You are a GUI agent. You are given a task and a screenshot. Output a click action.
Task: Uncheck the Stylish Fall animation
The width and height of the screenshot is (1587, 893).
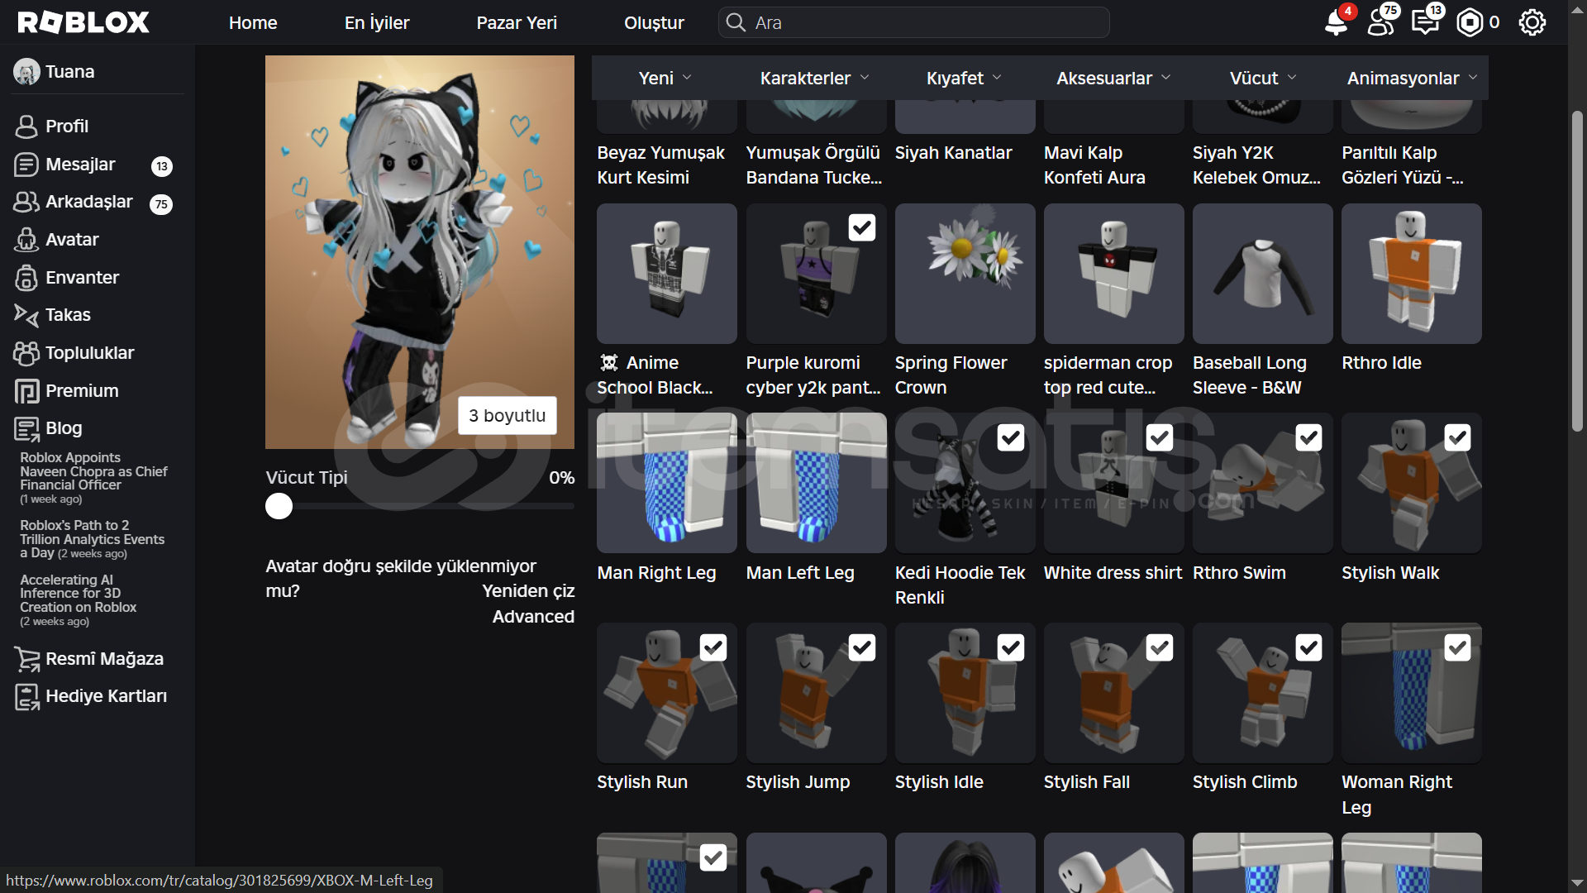point(1159,647)
